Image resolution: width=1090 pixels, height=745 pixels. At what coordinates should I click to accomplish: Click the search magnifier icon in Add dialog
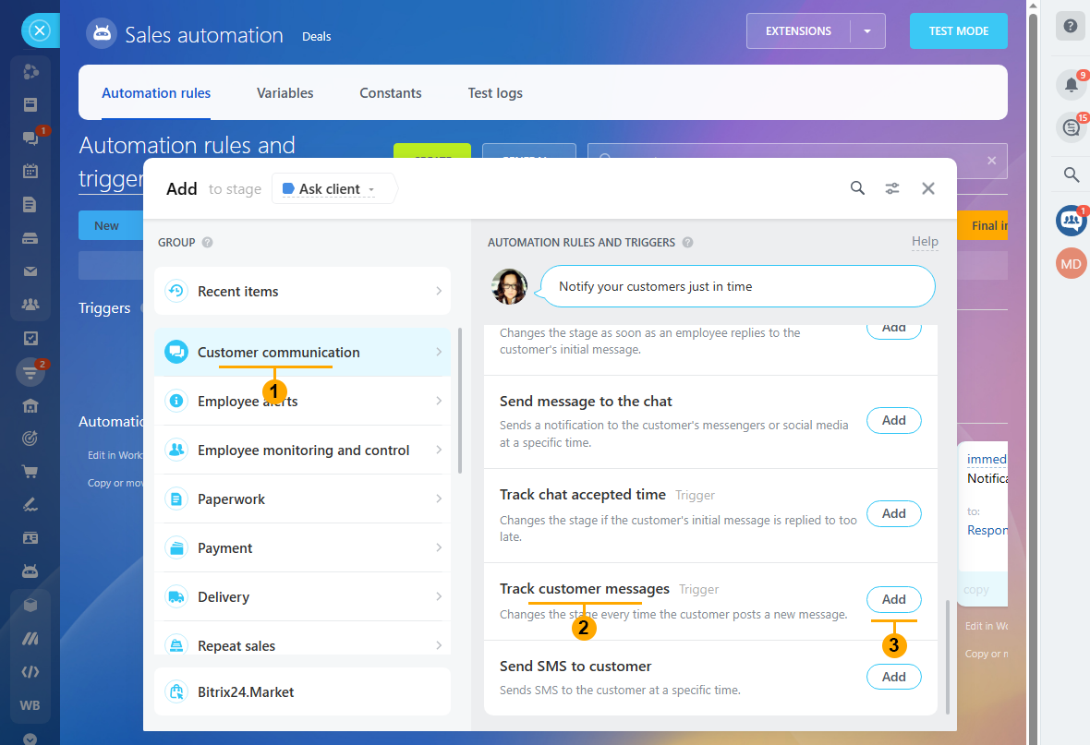click(x=857, y=188)
